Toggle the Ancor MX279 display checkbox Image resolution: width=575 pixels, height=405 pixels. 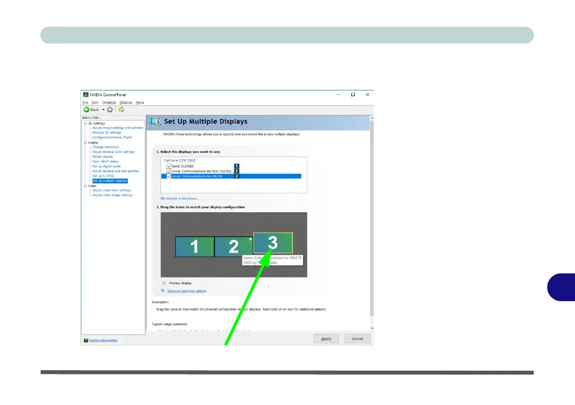(x=169, y=176)
